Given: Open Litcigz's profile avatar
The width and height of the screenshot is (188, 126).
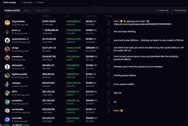Looking at the screenshot, I should [x=7, y=49].
